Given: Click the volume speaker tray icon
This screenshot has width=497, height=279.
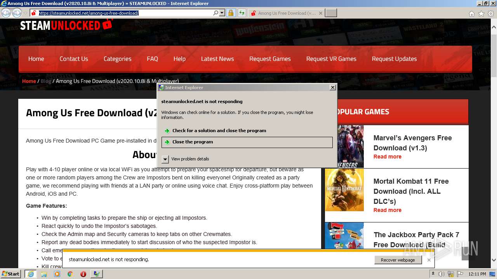Looking at the screenshot, I should click(x=441, y=274).
